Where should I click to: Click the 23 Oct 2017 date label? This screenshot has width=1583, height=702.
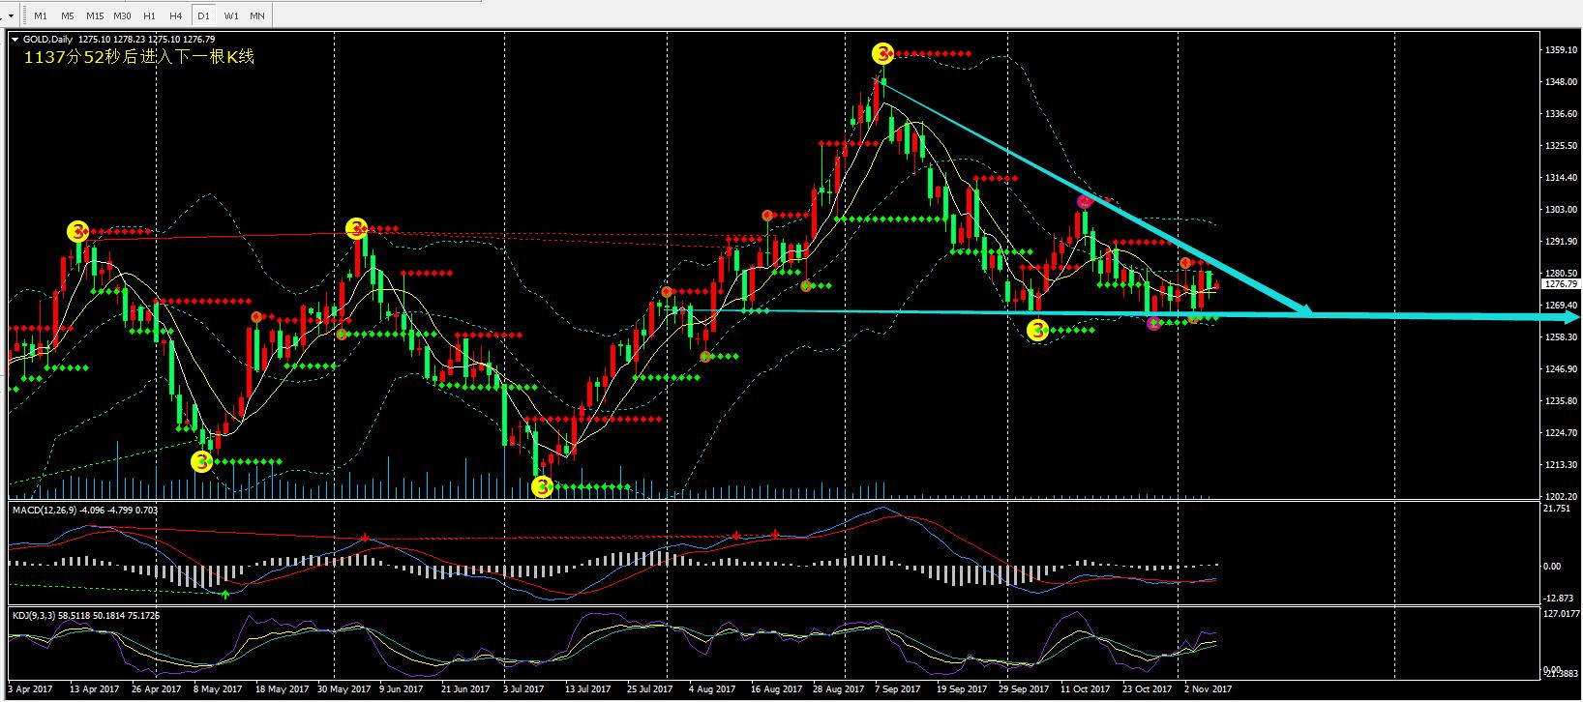(1148, 689)
